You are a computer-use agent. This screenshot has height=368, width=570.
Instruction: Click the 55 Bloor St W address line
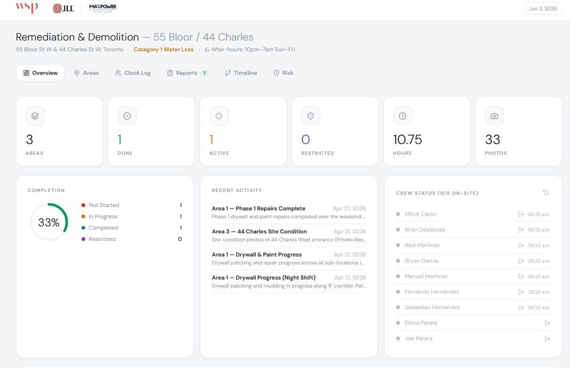click(x=70, y=49)
